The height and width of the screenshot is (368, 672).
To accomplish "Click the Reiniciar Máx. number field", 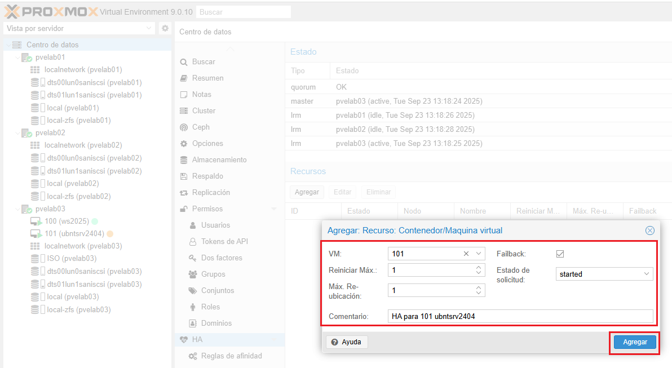I will click(x=431, y=270).
